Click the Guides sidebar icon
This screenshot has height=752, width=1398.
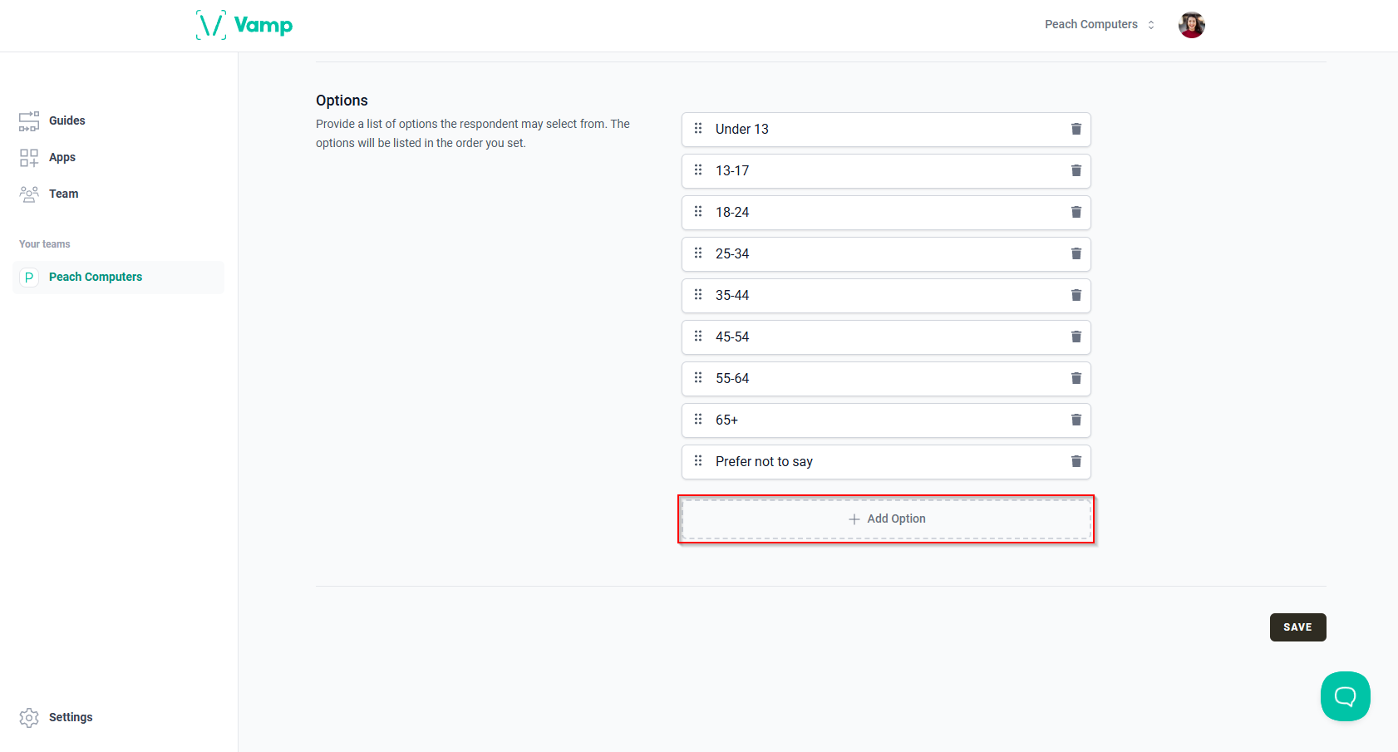[29, 121]
